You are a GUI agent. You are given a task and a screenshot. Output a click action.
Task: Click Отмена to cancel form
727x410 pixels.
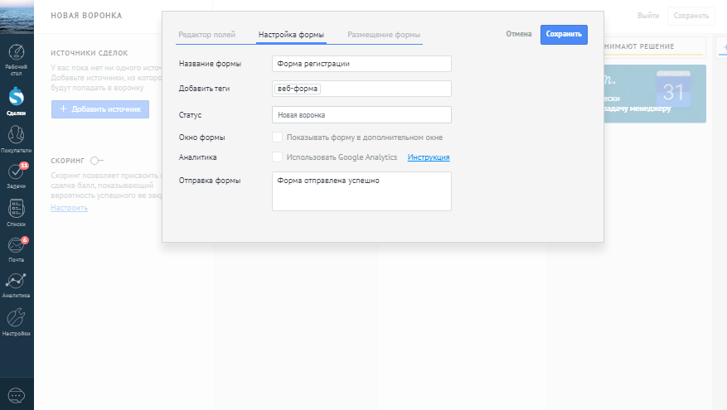tap(519, 34)
